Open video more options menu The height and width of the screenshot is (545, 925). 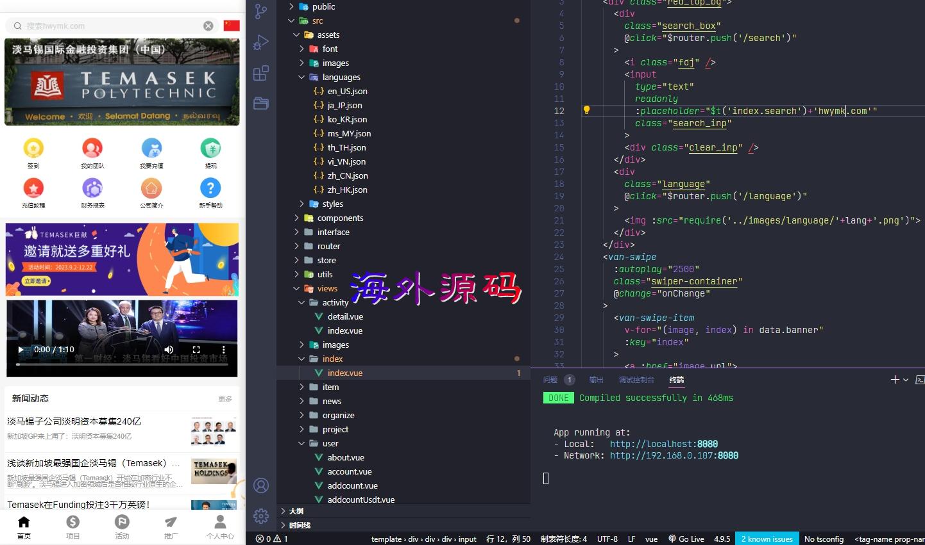click(x=223, y=350)
